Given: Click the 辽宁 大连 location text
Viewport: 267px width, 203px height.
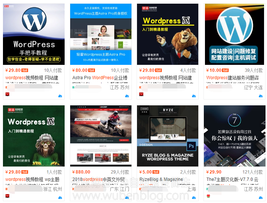Looking at the screenshot, I should pyautogui.click(x=253, y=87).
